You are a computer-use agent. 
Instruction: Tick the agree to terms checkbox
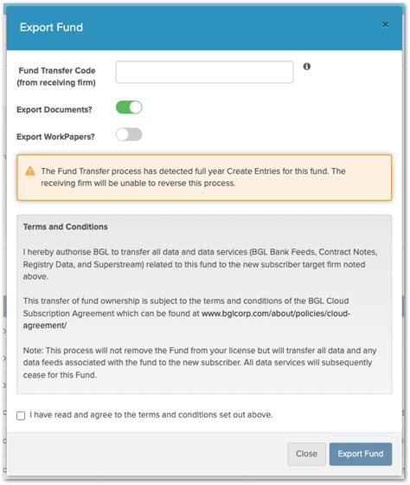[21, 416]
